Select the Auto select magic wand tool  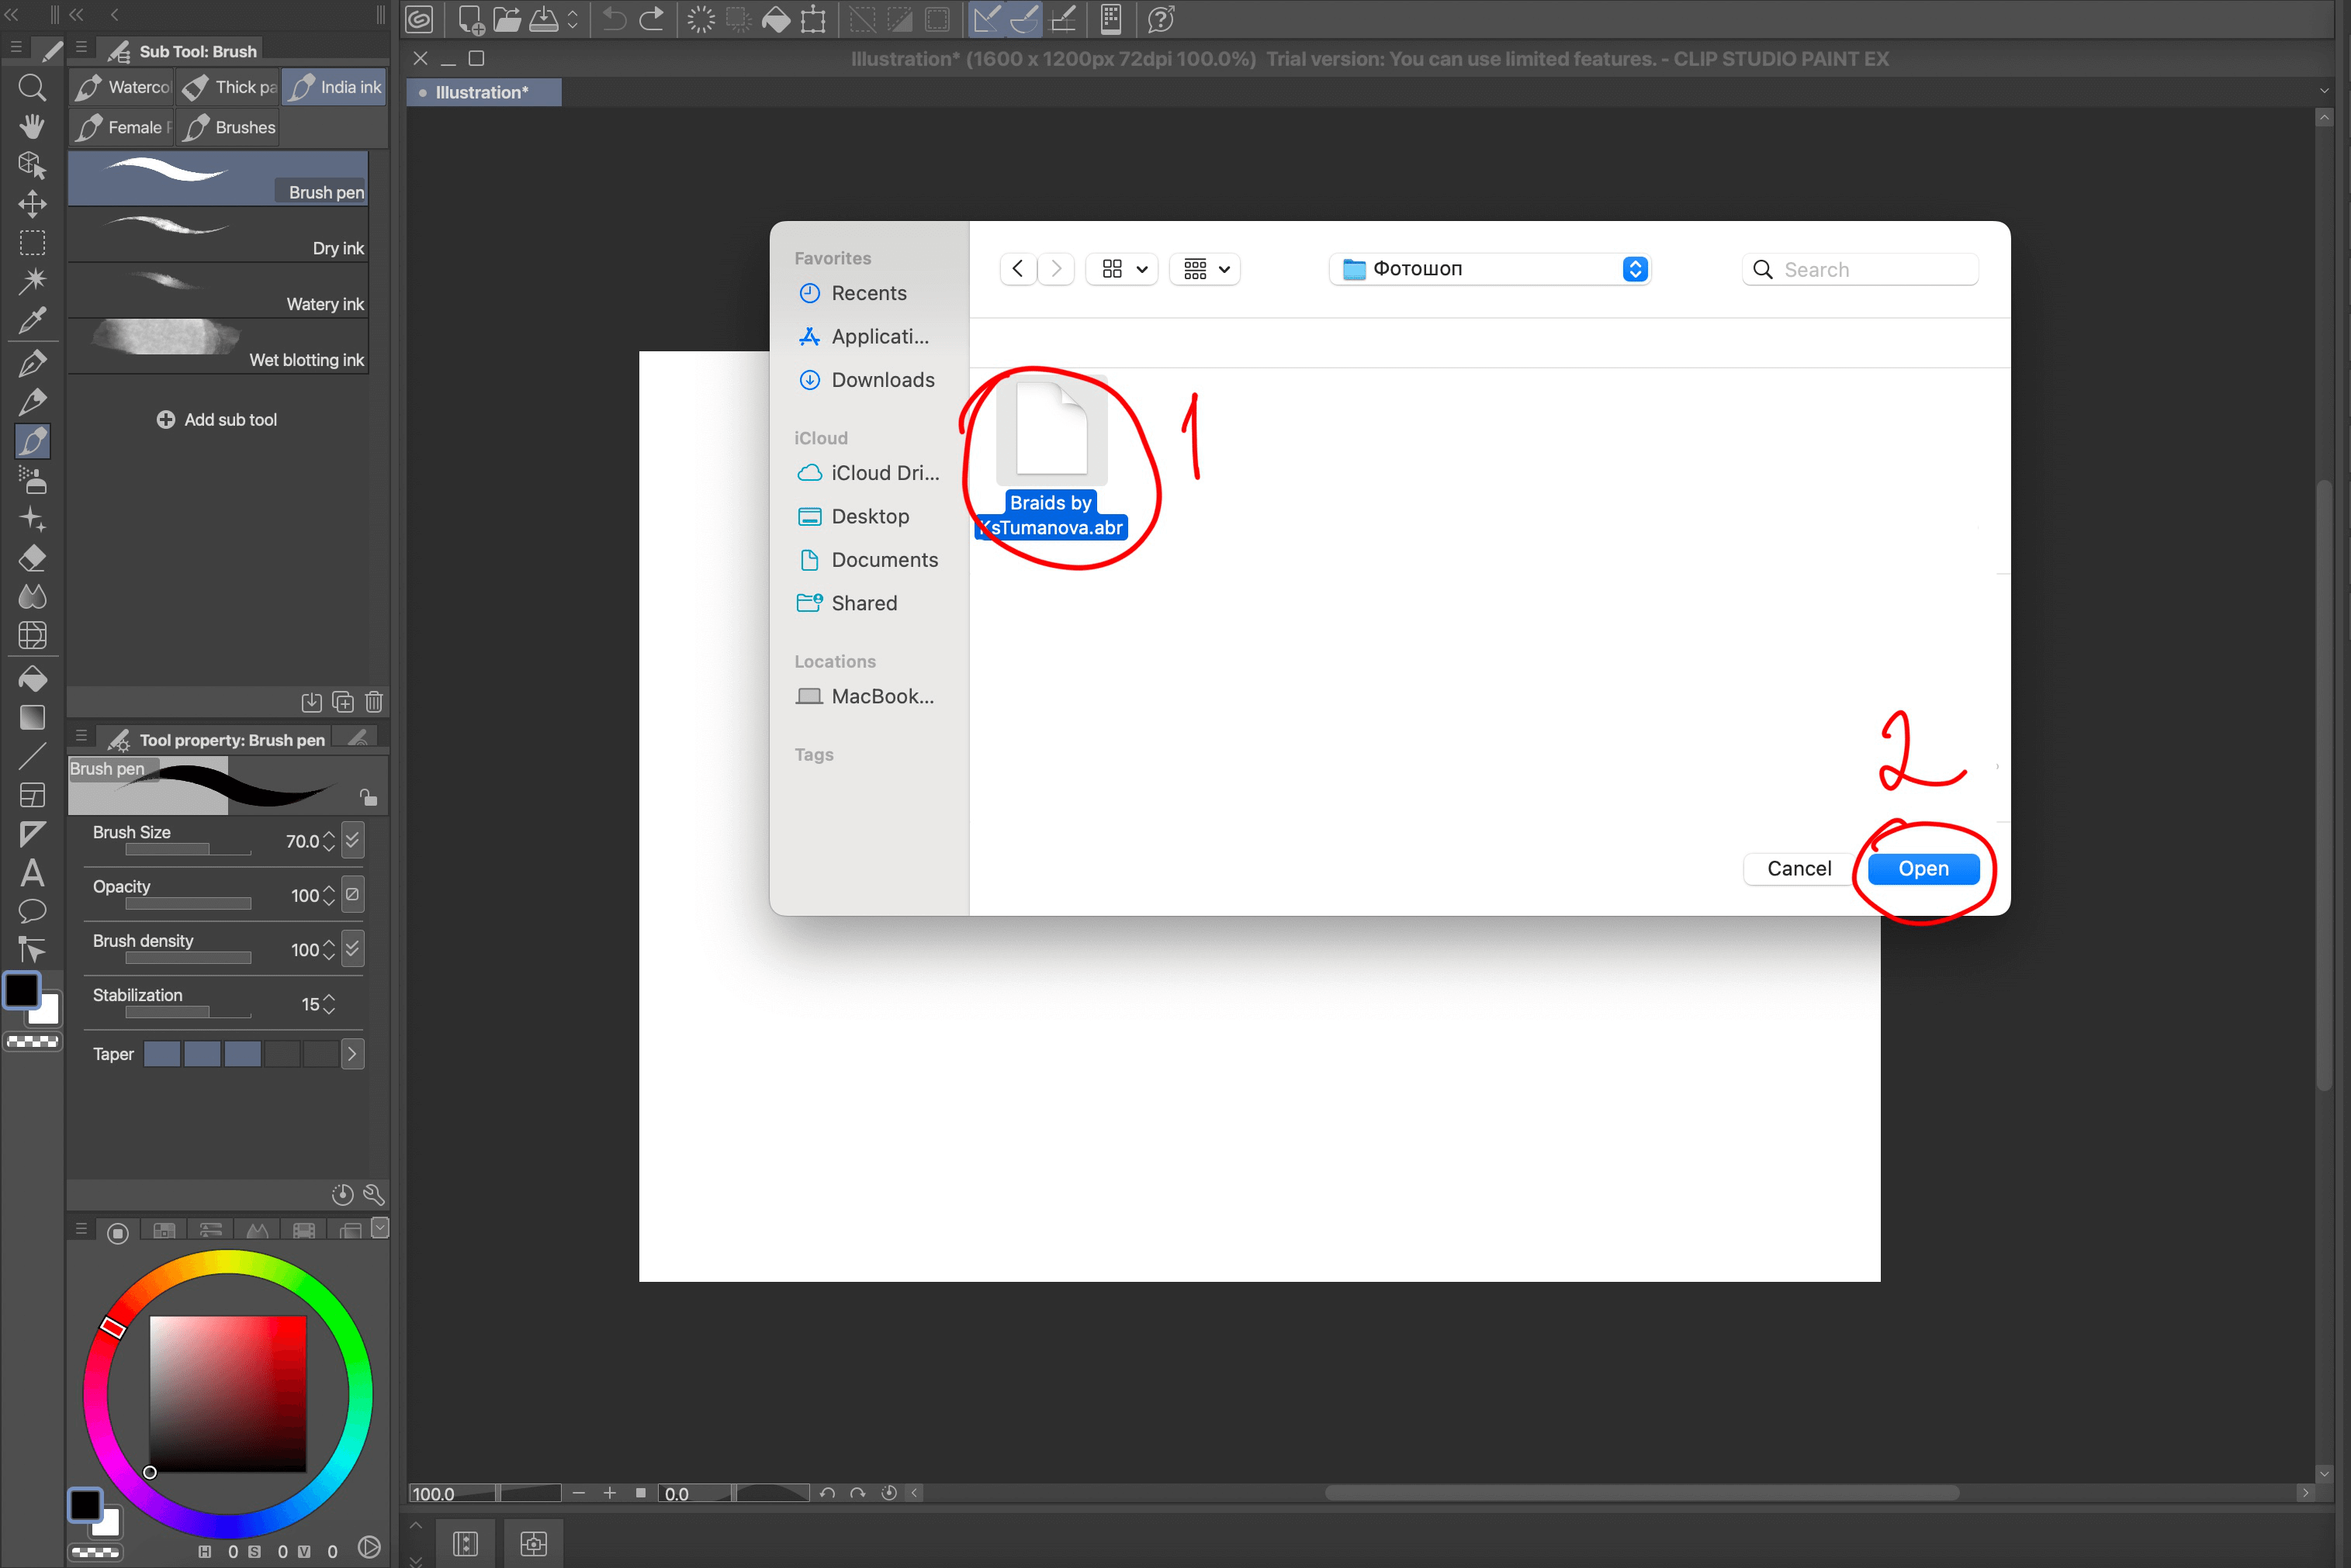[32, 281]
